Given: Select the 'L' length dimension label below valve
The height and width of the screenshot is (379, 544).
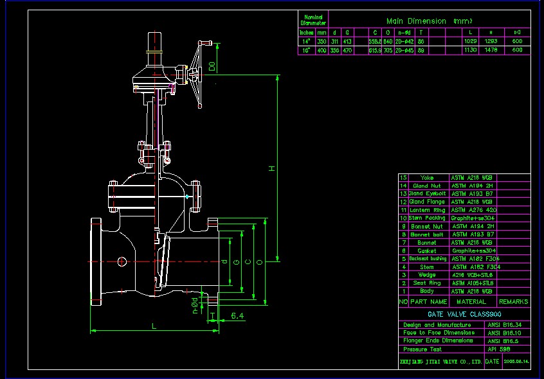Looking at the screenshot, I should coord(154,326).
